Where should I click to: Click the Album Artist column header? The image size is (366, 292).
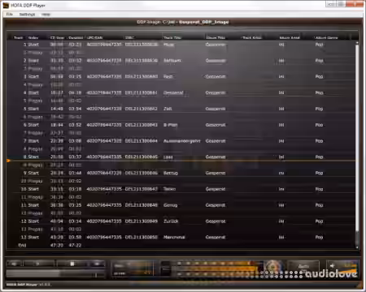(290, 37)
